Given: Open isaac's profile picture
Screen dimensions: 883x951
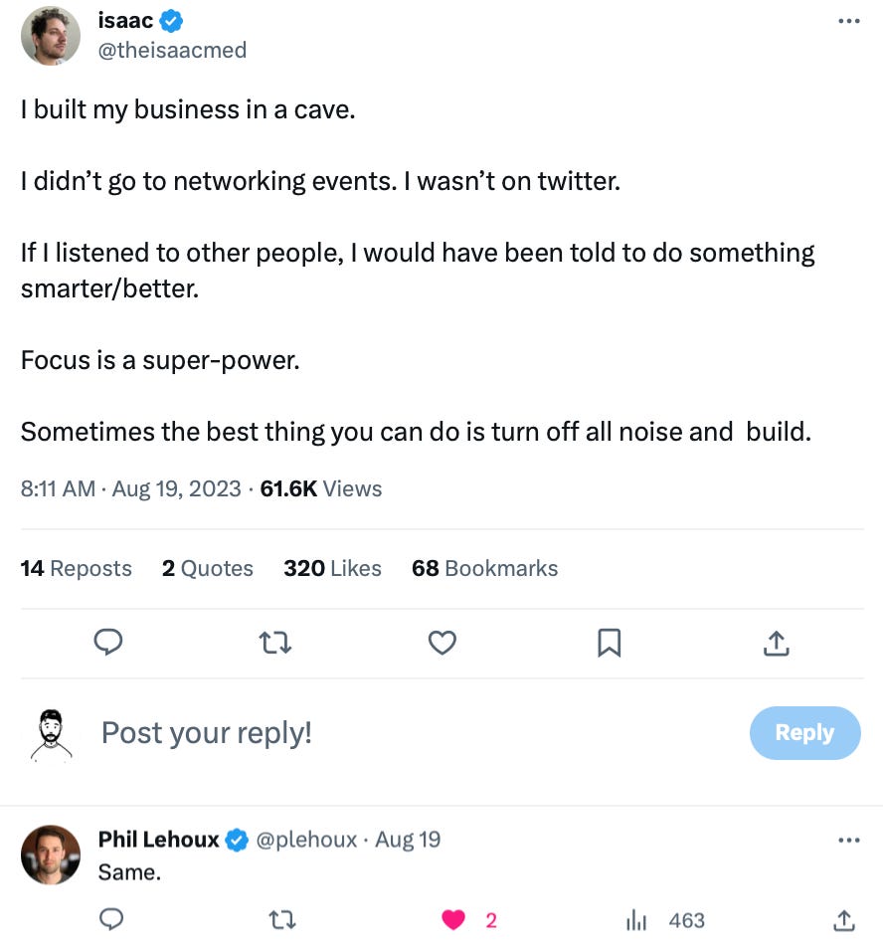Looking at the screenshot, I should (51, 36).
